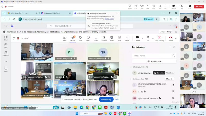Collapse the Waiting in lobby section

click(131, 67)
